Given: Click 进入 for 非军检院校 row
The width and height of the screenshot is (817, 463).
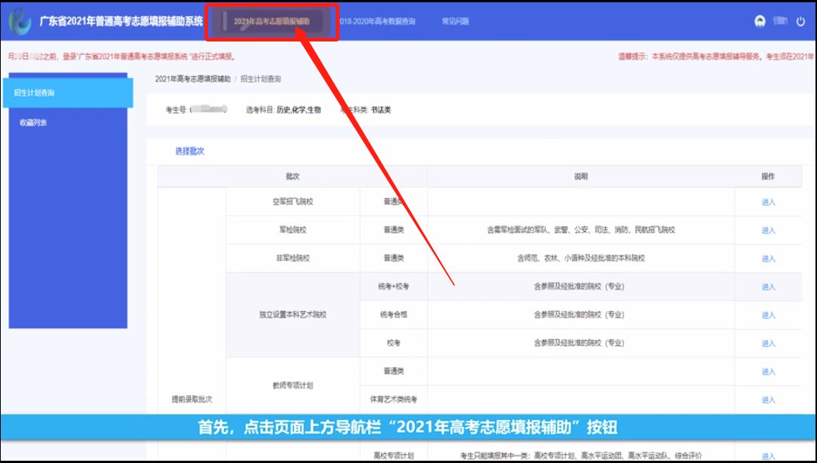Looking at the screenshot, I should click(768, 259).
